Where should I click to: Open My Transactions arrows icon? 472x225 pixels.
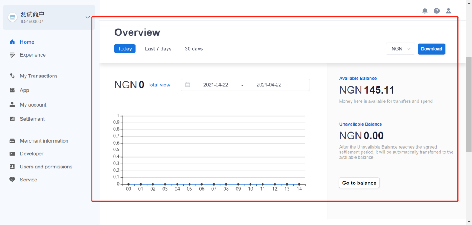click(12, 76)
